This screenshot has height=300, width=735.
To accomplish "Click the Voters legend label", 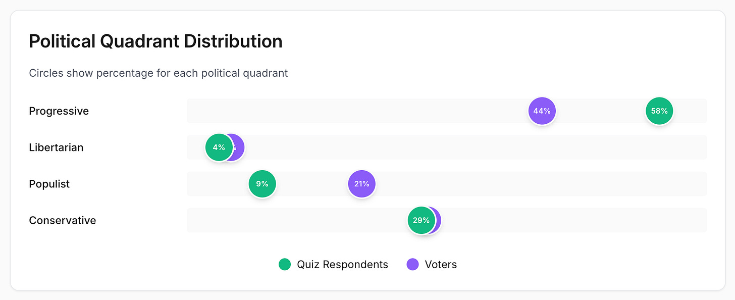I will [441, 264].
